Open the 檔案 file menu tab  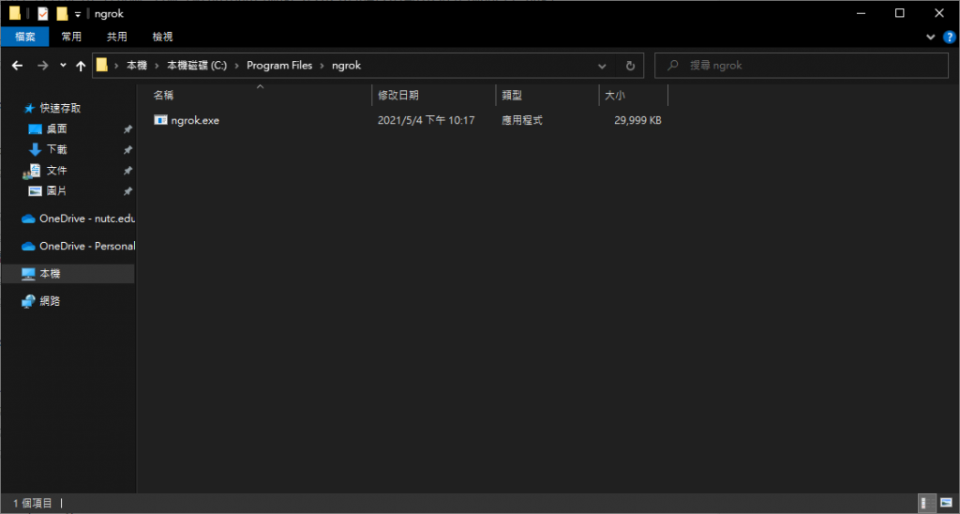(25, 37)
